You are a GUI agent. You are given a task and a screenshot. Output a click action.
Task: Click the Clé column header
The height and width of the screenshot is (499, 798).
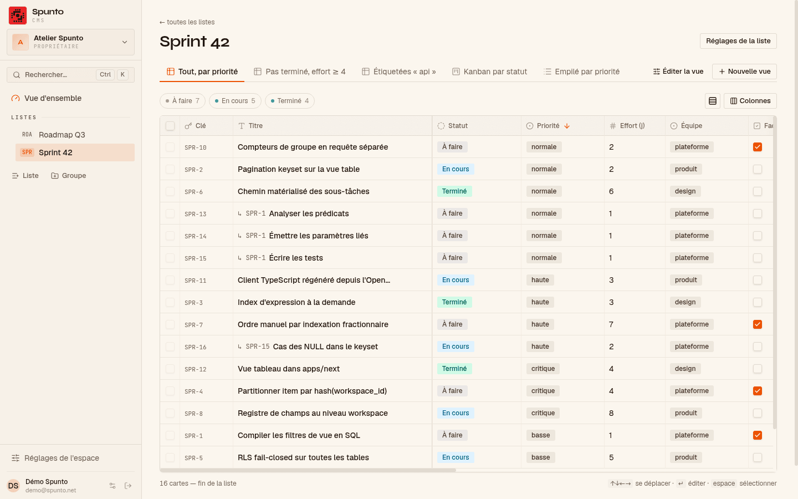coord(206,126)
